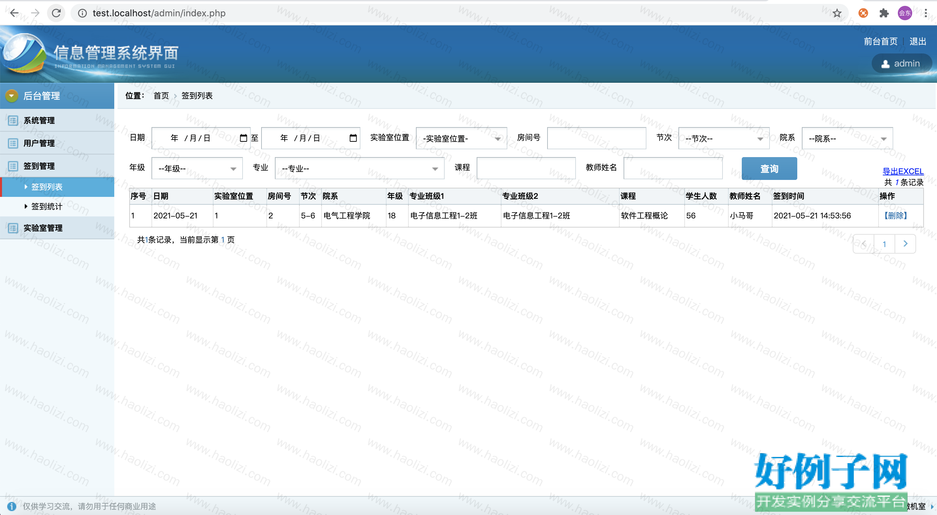Open Chrome three-dot menu
The height and width of the screenshot is (515, 937).
coord(926,13)
